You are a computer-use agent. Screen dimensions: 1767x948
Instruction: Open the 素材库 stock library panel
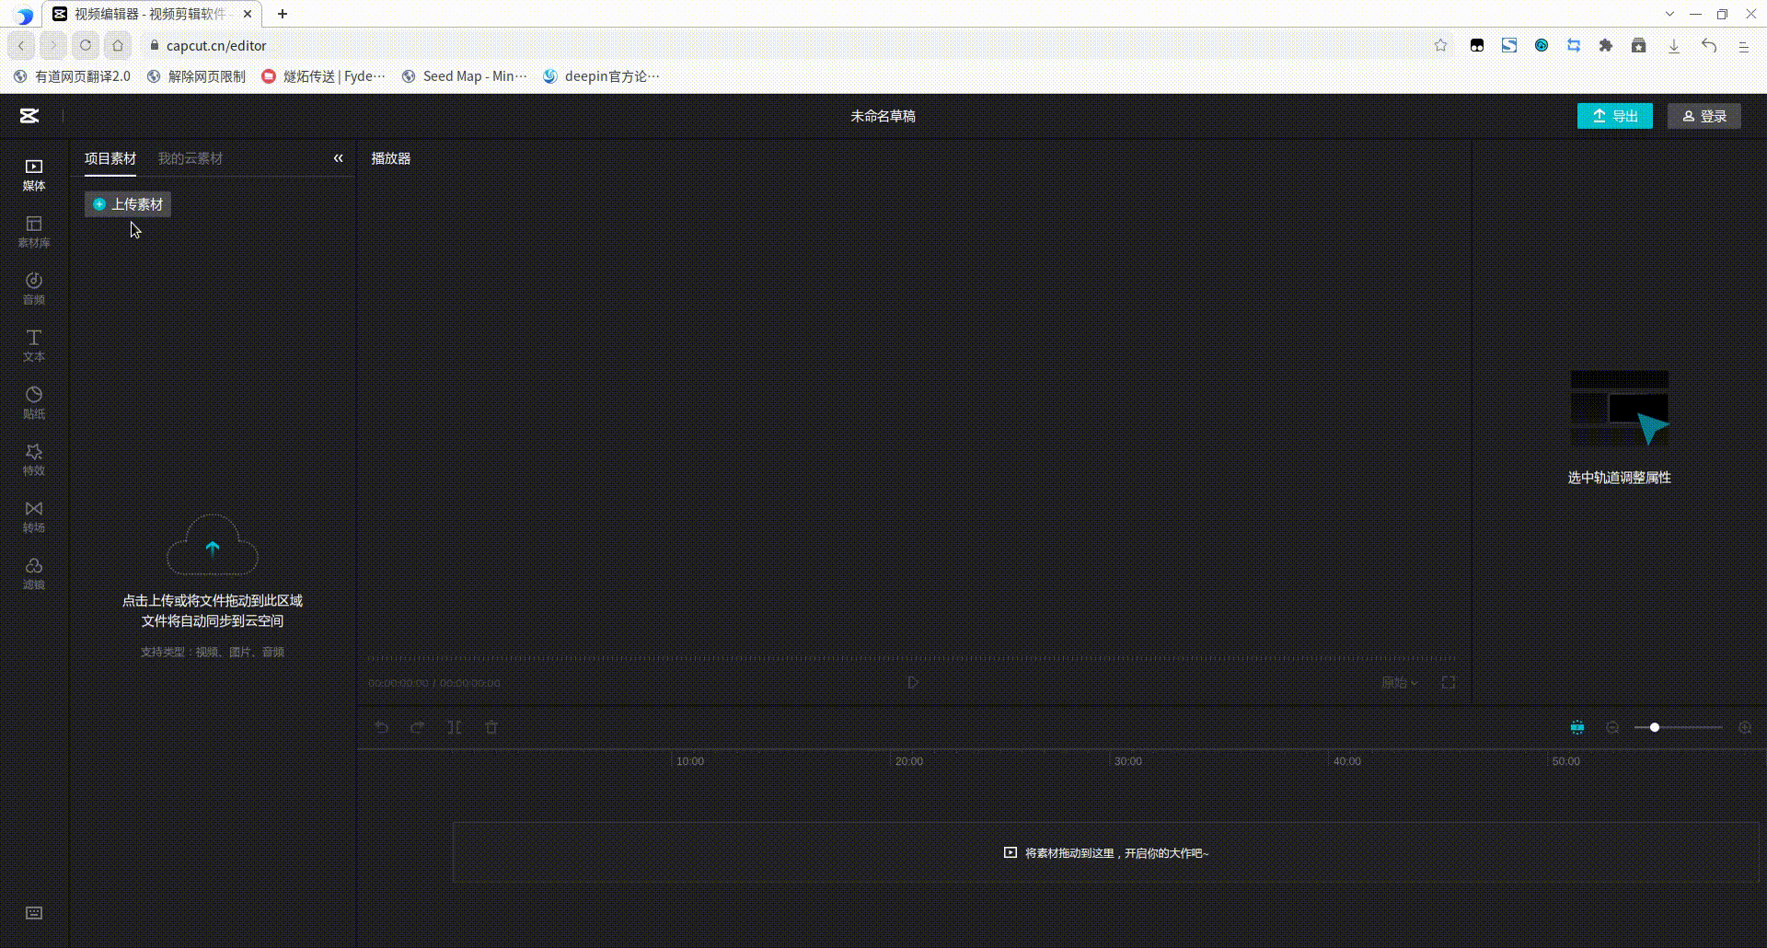[x=33, y=231]
